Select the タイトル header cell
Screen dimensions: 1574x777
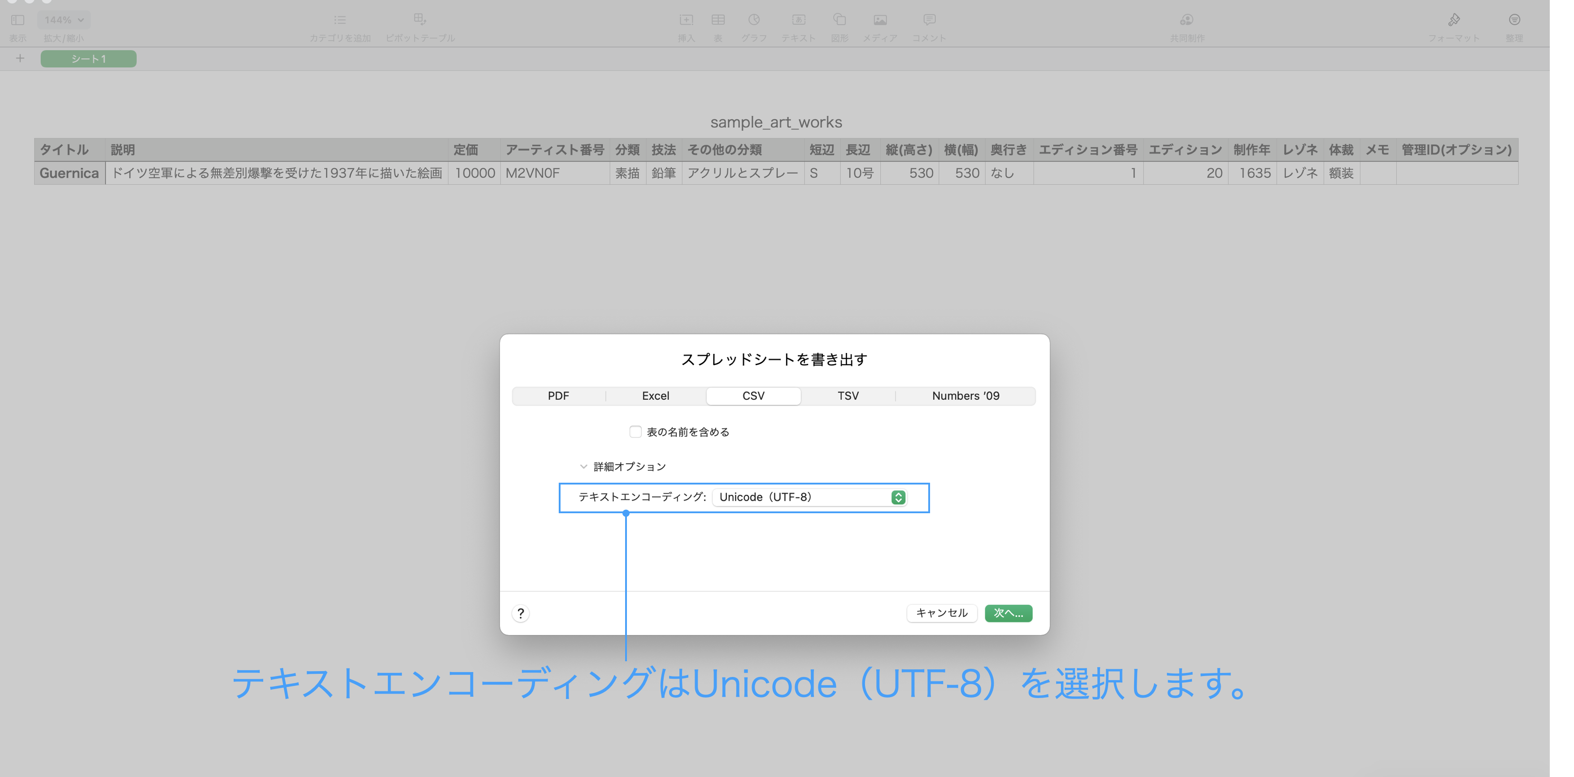(70, 150)
